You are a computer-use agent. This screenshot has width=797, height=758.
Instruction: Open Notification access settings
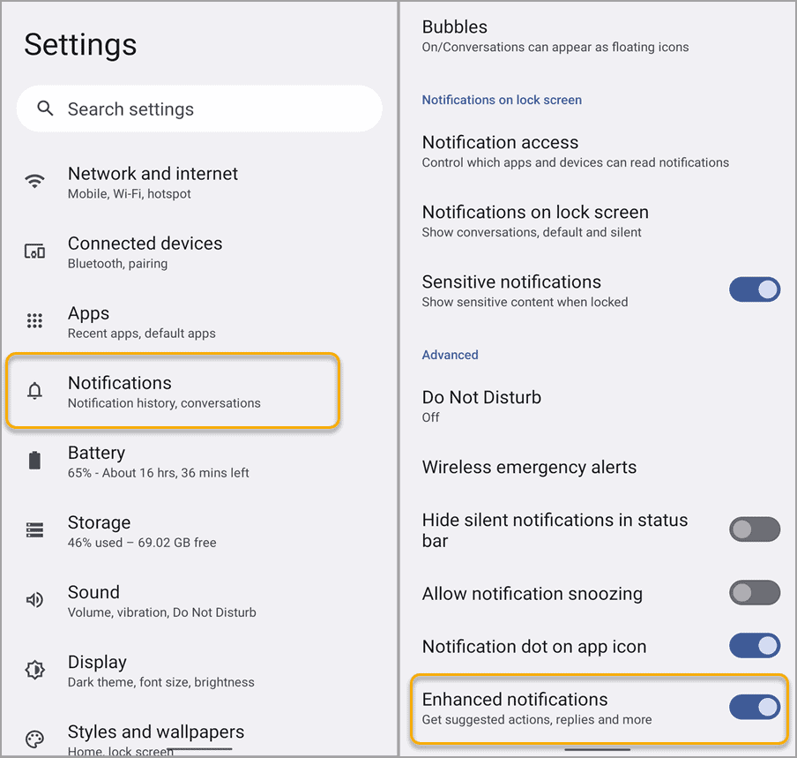[500, 150]
